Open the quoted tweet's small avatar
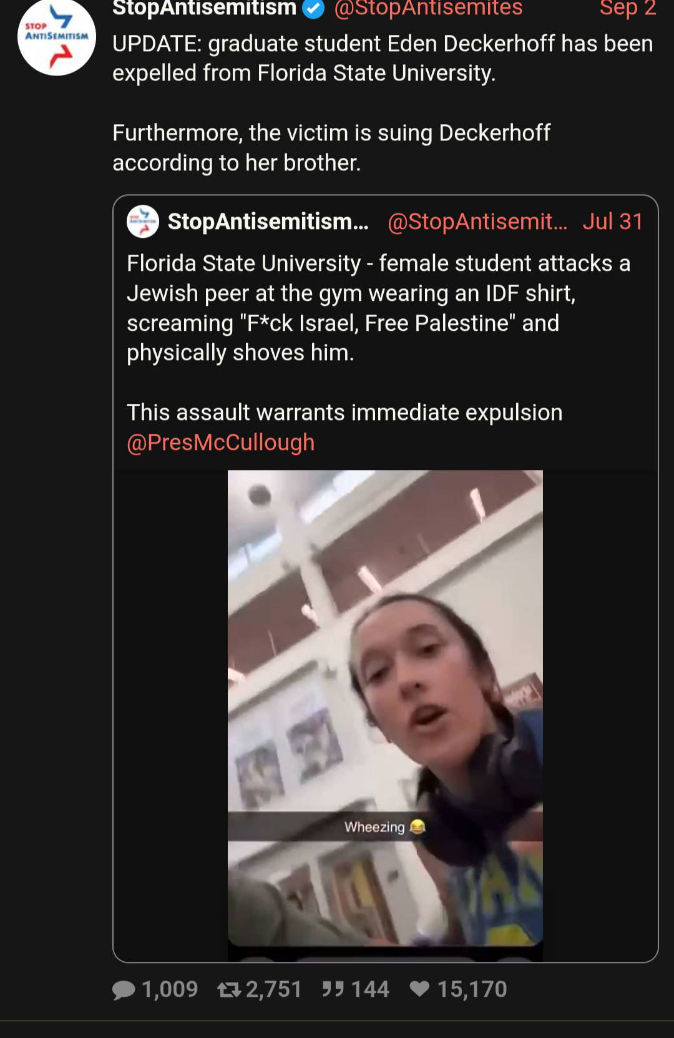This screenshot has height=1038, width=674. pyautogui.click(x=143, y=222)
